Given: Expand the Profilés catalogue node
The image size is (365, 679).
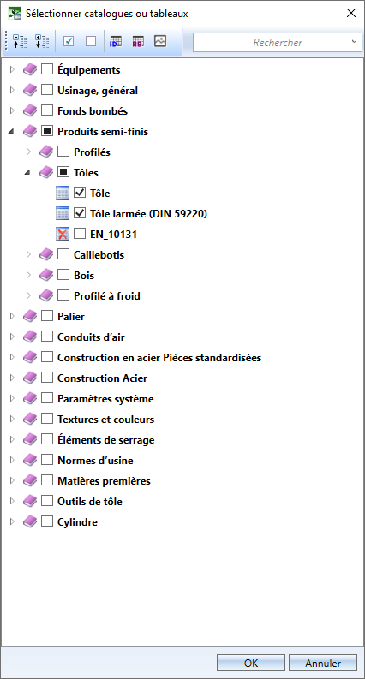Looking at the screenshot, I should click(28, 152).
